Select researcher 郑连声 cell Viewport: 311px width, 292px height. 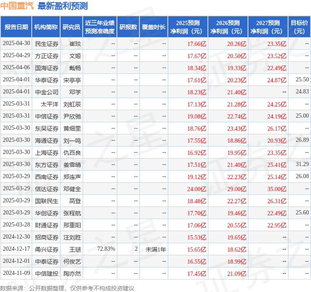[72, 177]
